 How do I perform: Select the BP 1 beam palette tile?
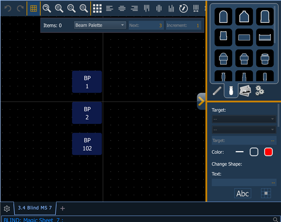87,82
